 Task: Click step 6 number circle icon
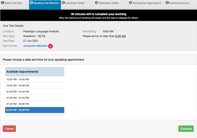coord(167,3)
